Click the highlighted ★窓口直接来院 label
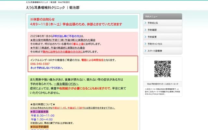 click(39, 111)
